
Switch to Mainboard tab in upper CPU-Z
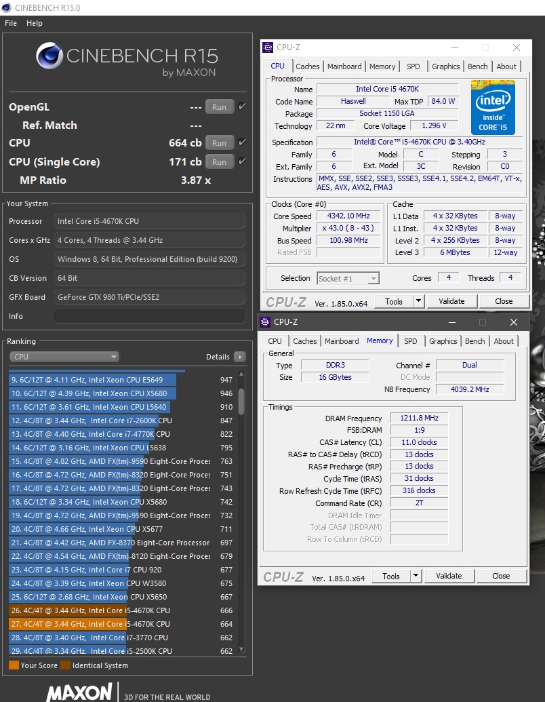pyautogui.click(x=344, y=66)
